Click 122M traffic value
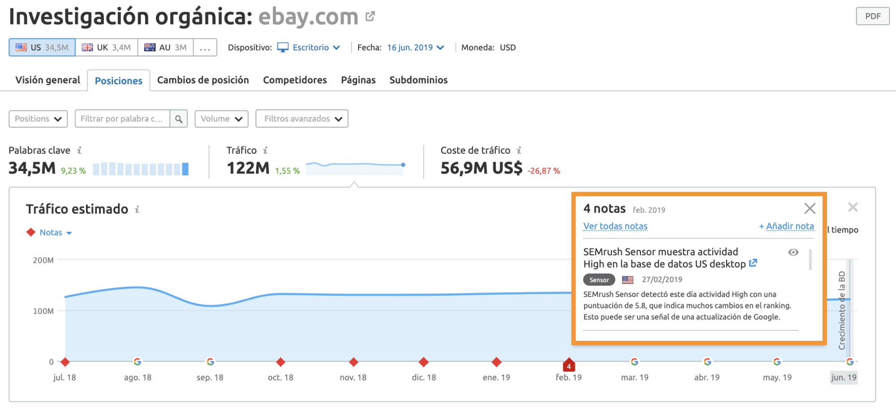Image resolution: width=896 pixels, height=412 pixels. pos(248,168)
